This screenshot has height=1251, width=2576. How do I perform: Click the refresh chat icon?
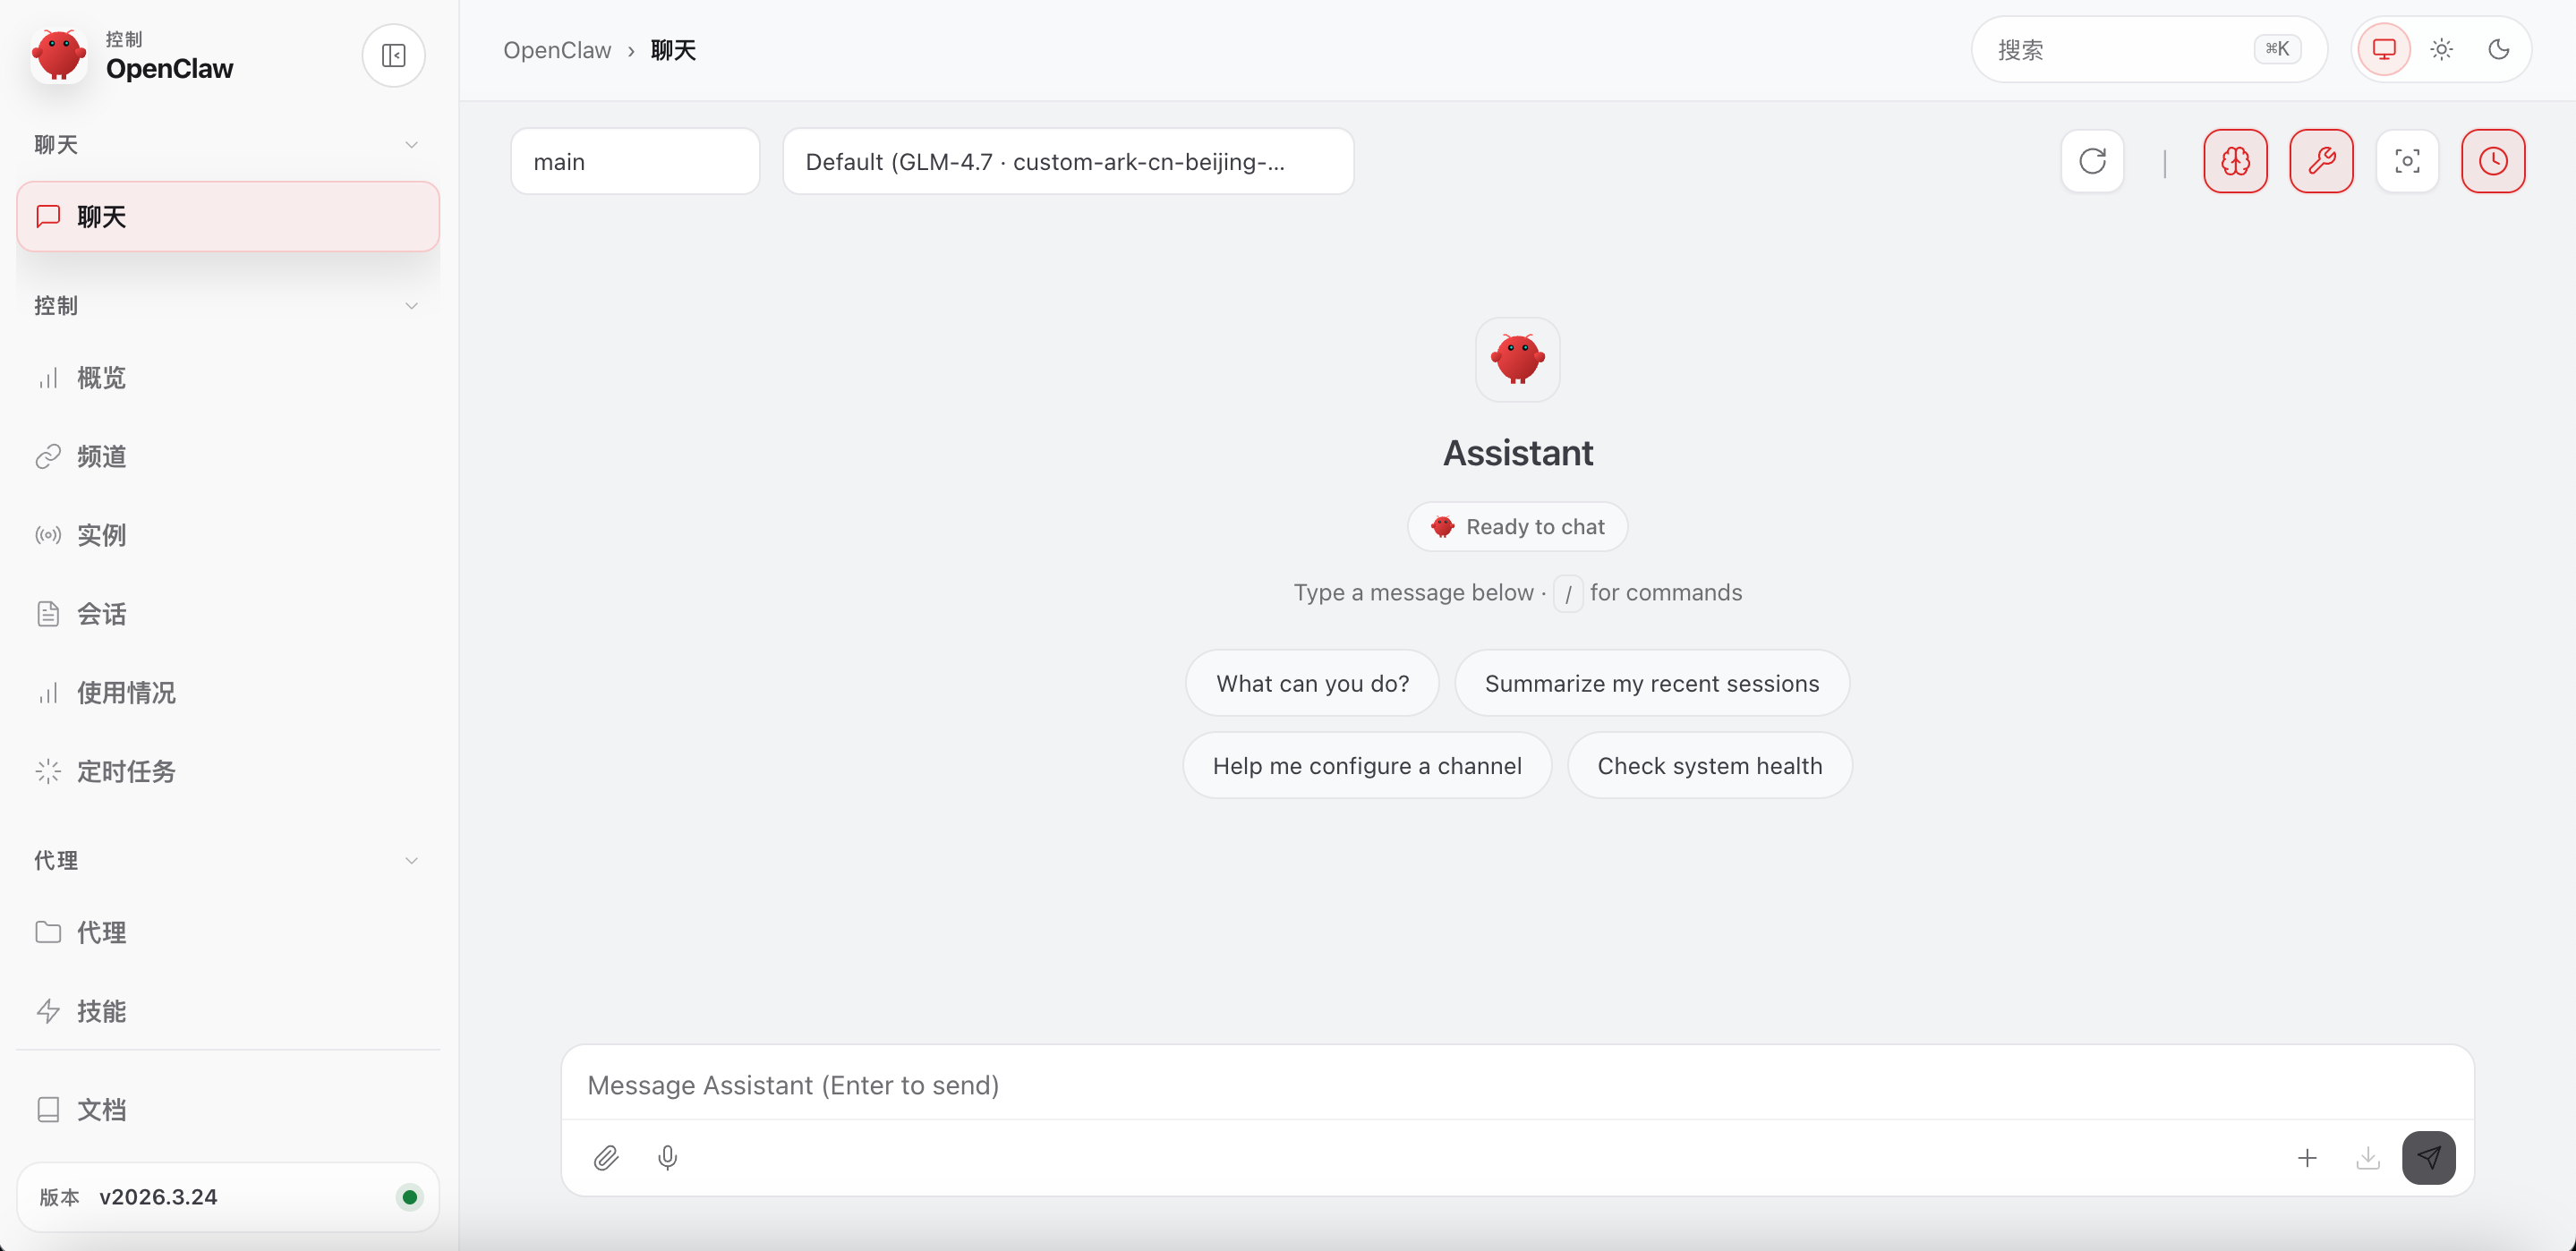click(x=2092, y=161)
